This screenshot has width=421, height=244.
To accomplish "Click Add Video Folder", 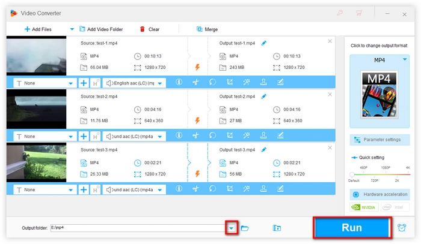I will coord(101,29).
